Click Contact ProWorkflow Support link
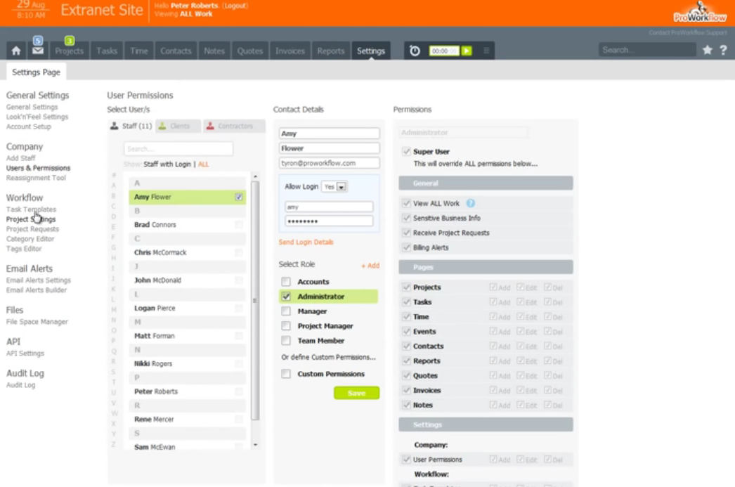The width and height of the screenshot is (735, 487). coord(688,33)
